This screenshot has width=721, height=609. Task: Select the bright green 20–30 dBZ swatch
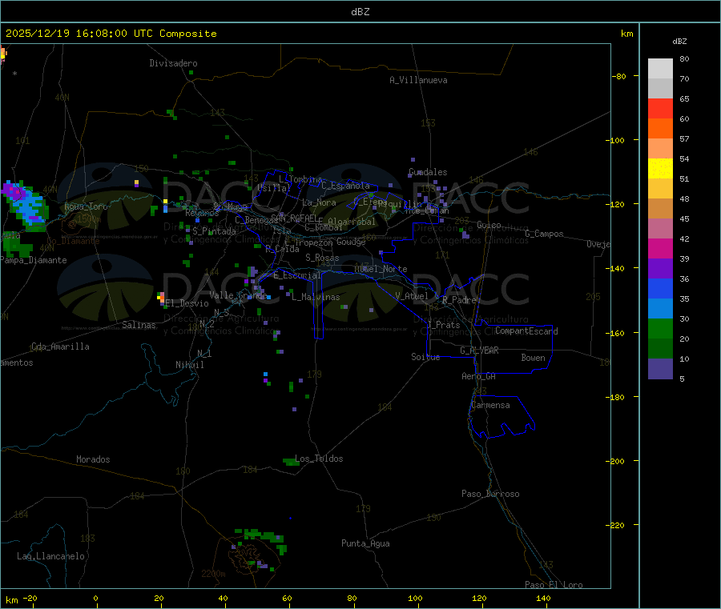(660, 328)
